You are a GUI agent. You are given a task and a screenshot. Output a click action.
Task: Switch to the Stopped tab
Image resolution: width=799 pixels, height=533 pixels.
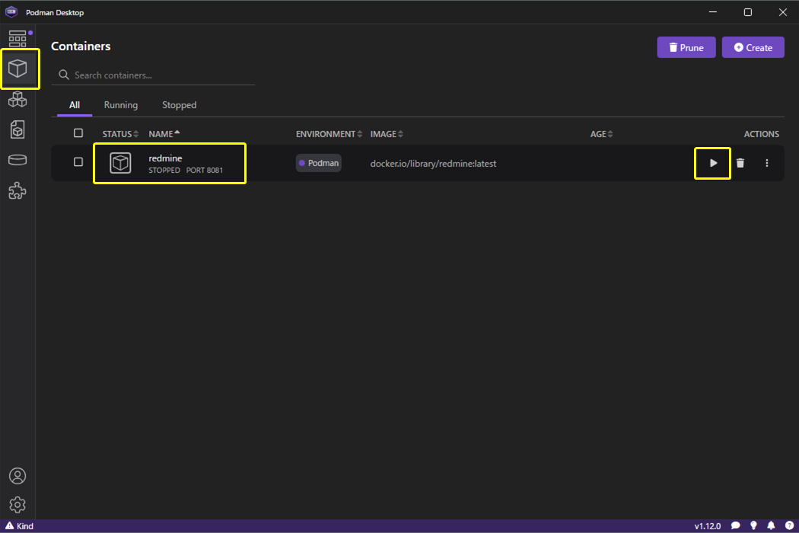pyautogui.click(x=179, y=105)
